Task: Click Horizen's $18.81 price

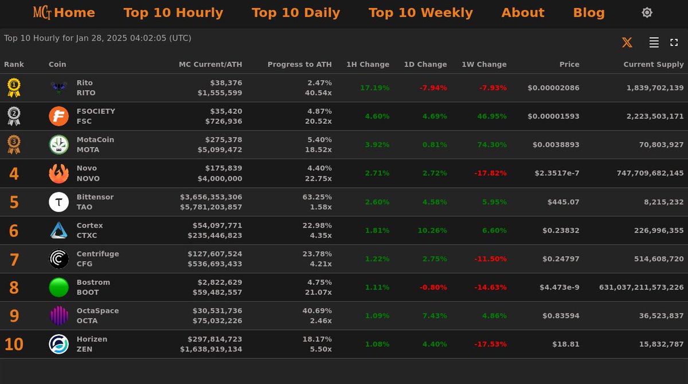Action: [566, 344]
